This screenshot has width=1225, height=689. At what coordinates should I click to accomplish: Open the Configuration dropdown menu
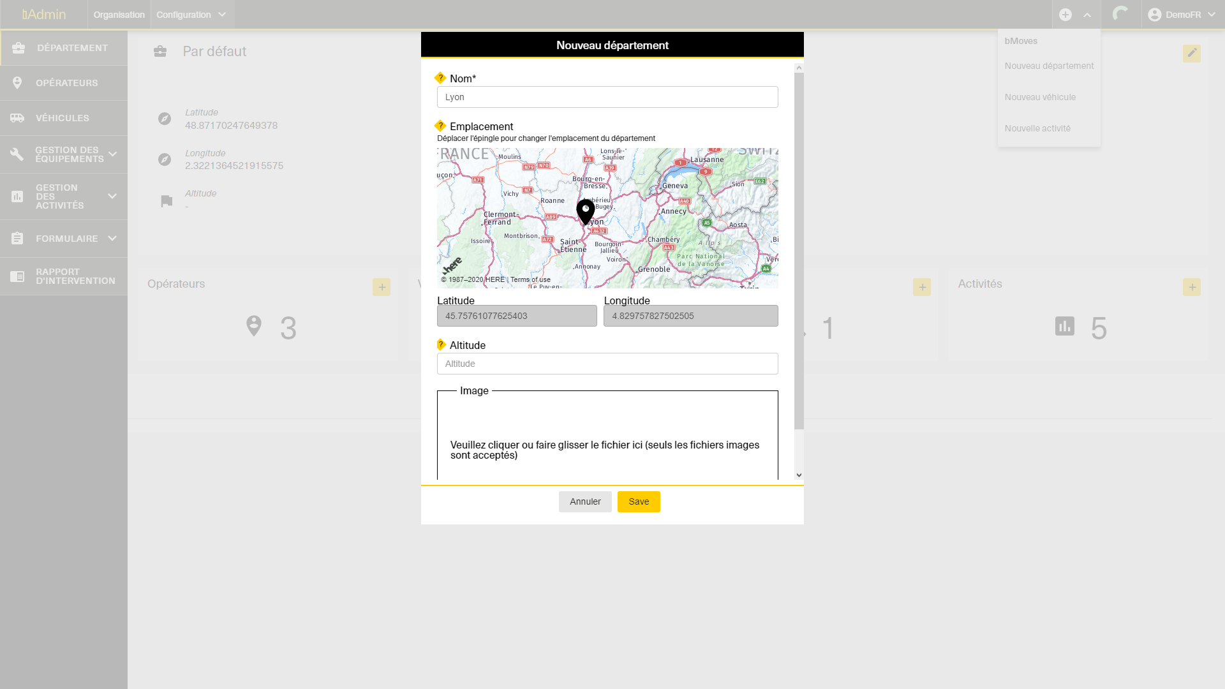[x=191, y=15]
